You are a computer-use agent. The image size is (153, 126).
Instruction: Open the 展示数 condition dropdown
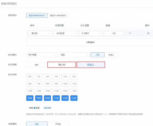41,33
